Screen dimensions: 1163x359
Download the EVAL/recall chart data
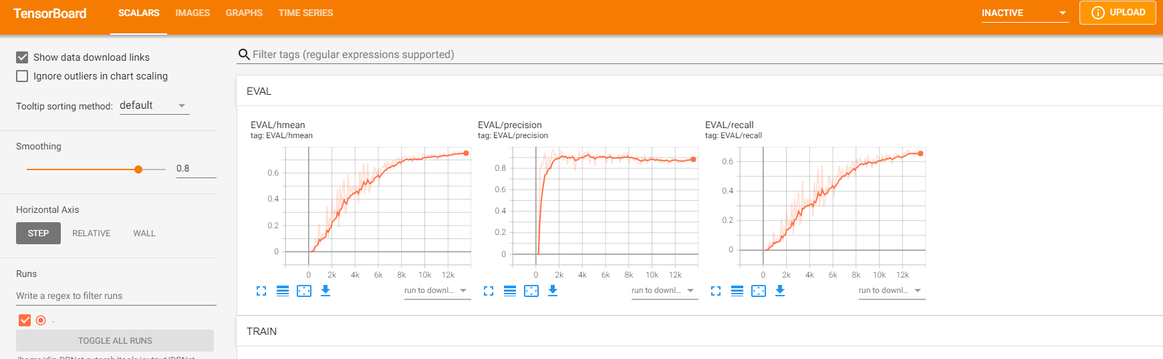(x=780, y=291)
